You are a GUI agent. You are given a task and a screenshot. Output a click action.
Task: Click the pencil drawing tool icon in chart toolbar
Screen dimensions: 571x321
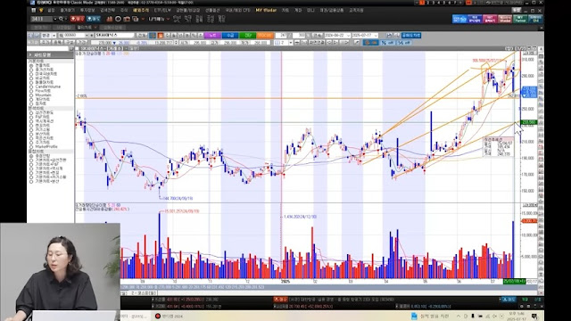357,43
